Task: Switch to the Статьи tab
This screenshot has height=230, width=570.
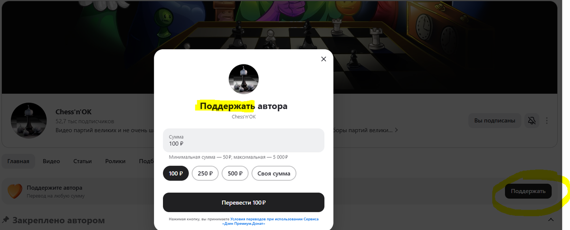Action: [83, 161]
